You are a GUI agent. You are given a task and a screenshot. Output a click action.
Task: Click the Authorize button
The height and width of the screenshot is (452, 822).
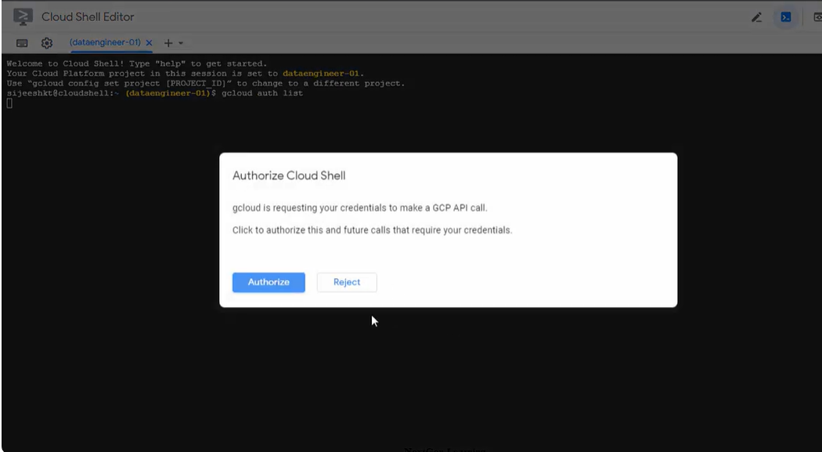[x=269, y=282]
